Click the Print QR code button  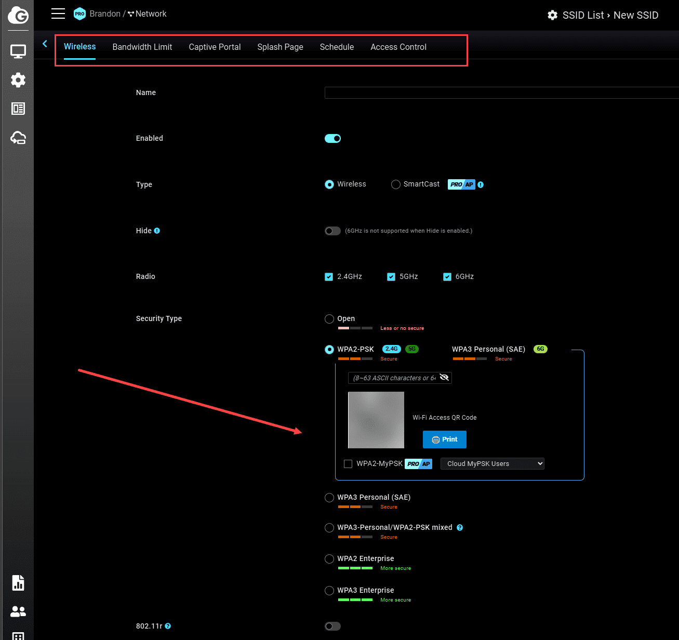pos(444,439)
